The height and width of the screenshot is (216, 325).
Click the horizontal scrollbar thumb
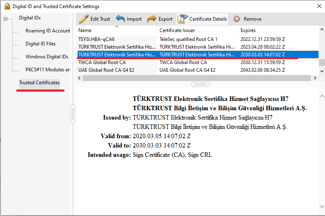pos(197,78)
